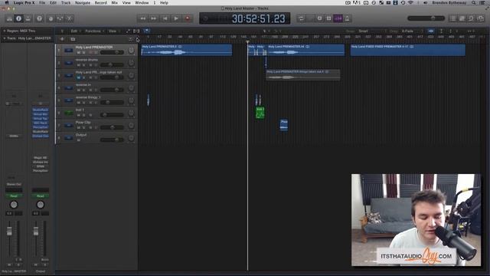Click duplicate track button beside plus
Image resolution: width=490 pixels, height=276 pixels.
[73, 39]
